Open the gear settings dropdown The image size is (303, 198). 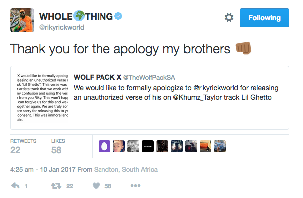(x=229, y=17)
